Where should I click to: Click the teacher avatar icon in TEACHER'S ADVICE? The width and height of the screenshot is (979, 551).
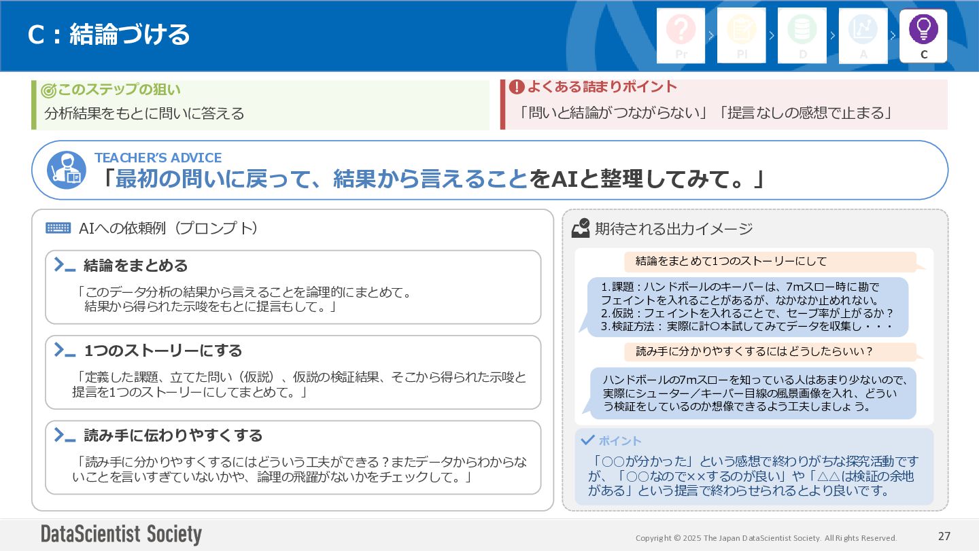(67, 170)
